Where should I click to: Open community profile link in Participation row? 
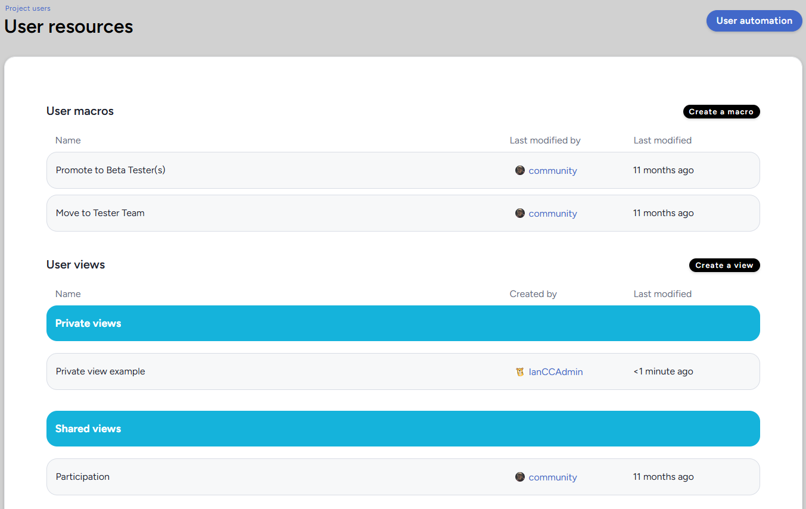552,477
